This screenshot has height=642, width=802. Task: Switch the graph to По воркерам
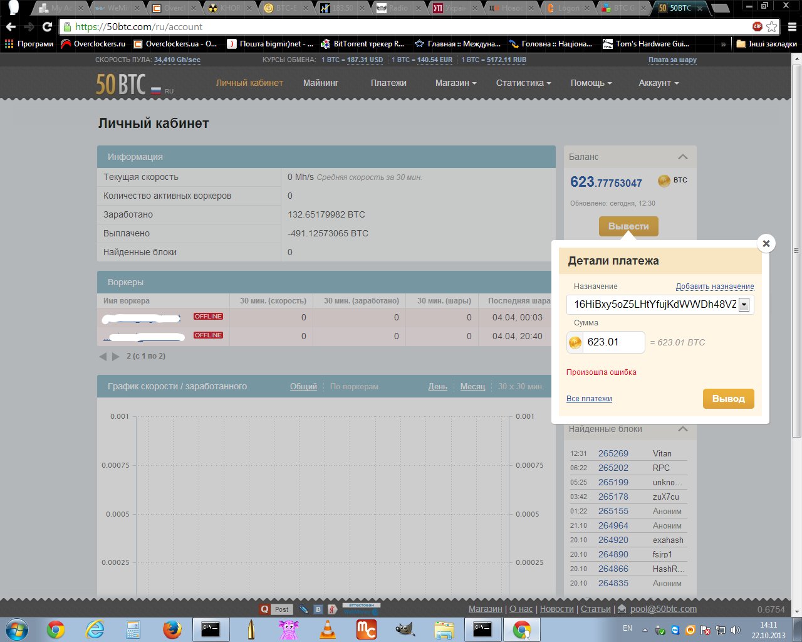click(x=354, y=387)
